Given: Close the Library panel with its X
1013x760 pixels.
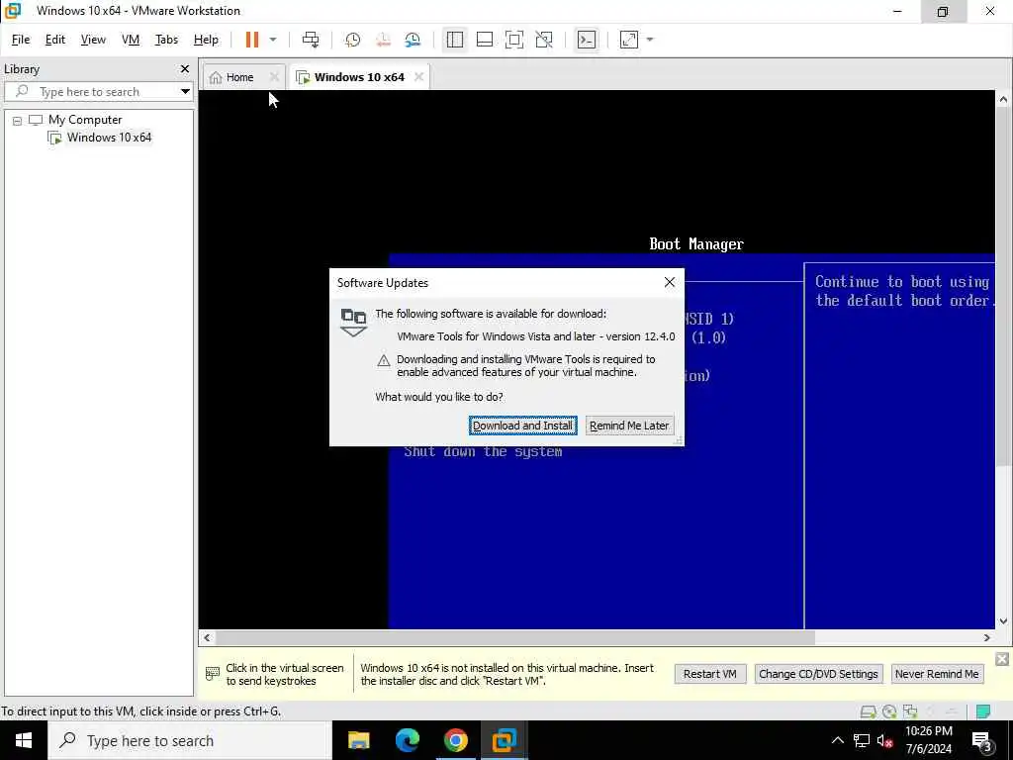Looking at the screenshot, I should (x=185, y=68).
